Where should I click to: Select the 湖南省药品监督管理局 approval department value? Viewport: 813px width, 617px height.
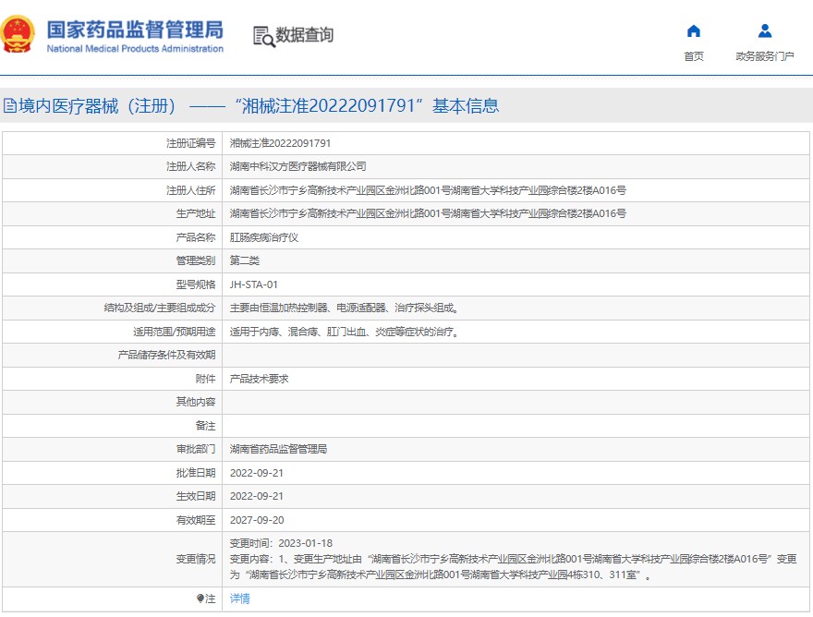click(x=278, y=449)
